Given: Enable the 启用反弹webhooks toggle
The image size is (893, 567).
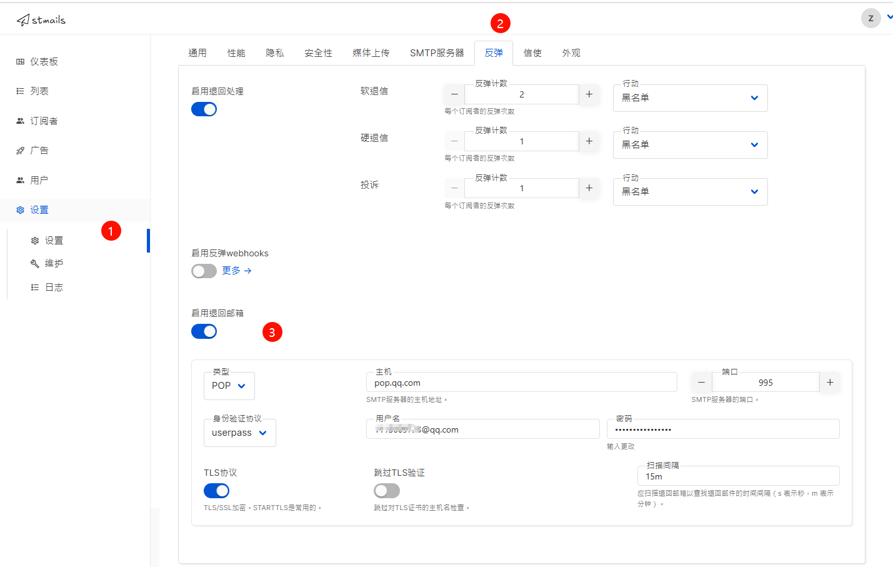Looking at the screenshot, I should click(204, 271).
